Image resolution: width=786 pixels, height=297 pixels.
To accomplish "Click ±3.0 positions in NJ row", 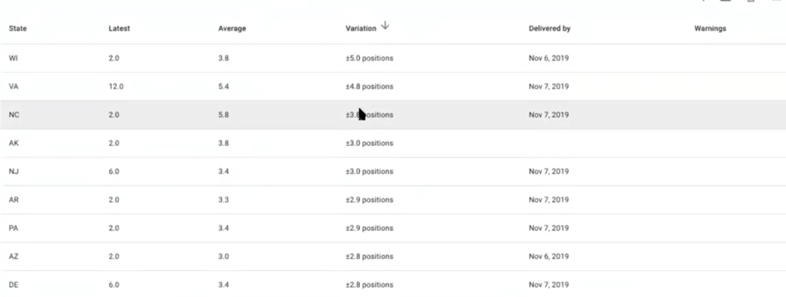I will coord(369,171).
